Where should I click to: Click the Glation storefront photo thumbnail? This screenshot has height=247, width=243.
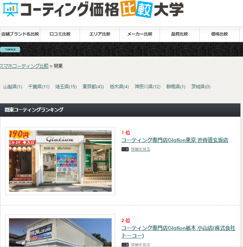point(60,161)
